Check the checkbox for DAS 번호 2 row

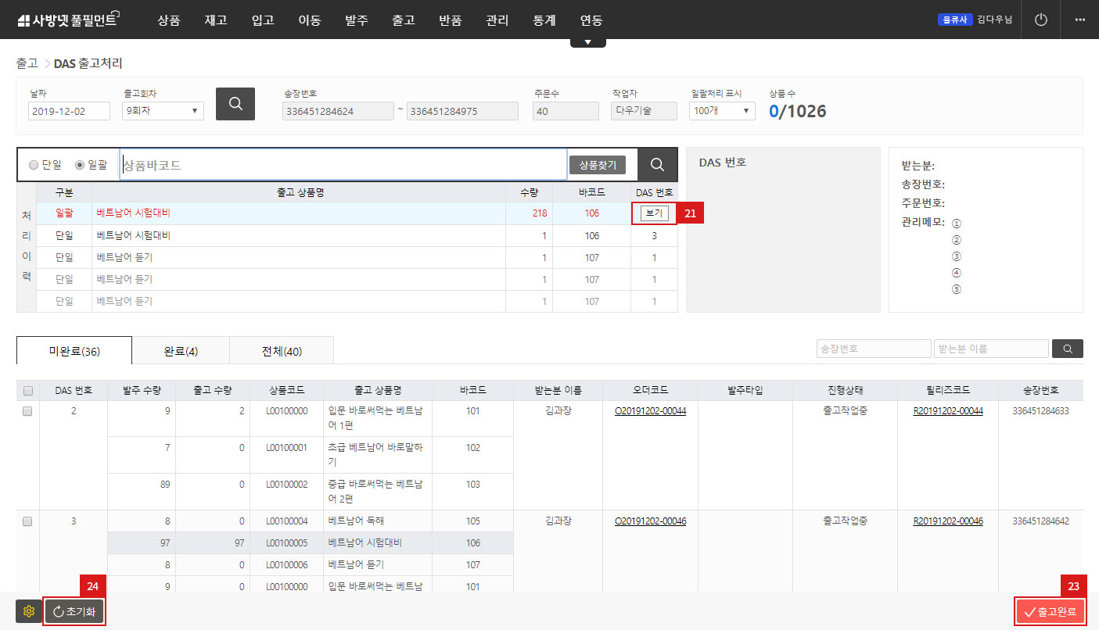[x=27, y=410]
